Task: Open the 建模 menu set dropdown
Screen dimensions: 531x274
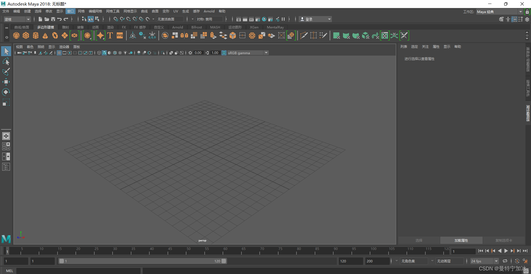Action: (28, 19)
